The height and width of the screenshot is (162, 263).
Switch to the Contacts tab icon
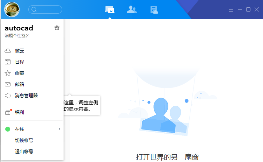click(132, 9)
